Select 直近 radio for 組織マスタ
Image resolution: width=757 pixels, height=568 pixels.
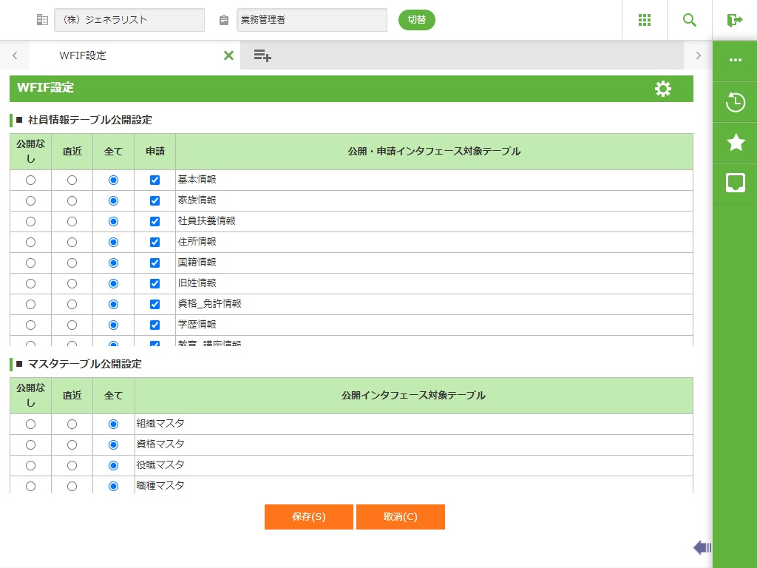[72, 424]
